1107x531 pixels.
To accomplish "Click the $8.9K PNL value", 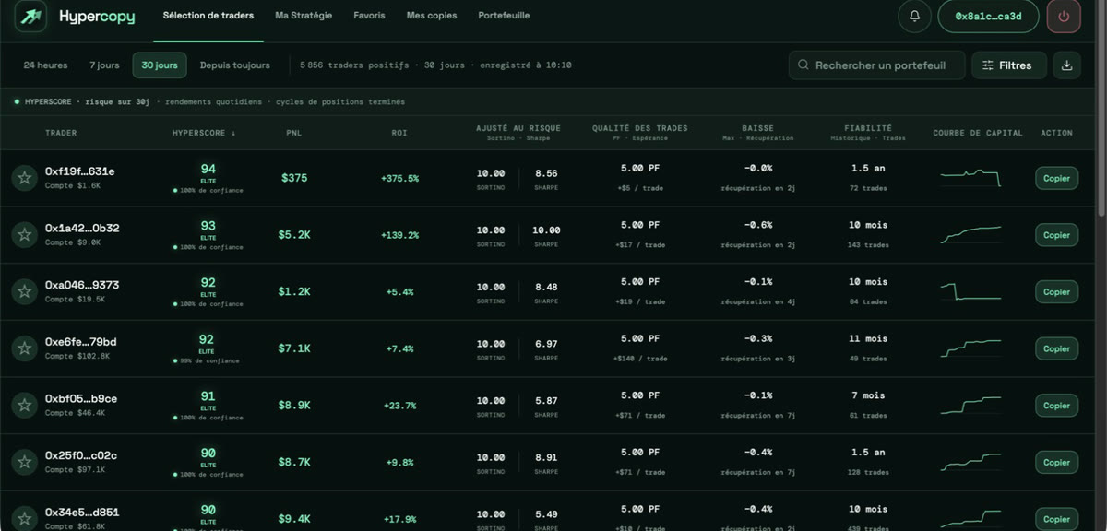I will tap(294, 406).
